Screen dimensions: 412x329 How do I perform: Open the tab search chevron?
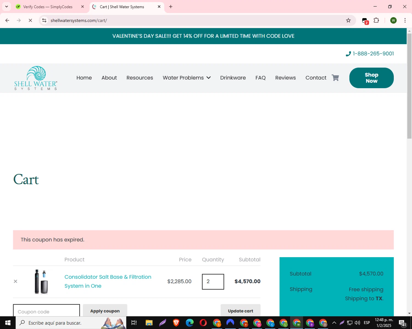click(x=6, y=7)
